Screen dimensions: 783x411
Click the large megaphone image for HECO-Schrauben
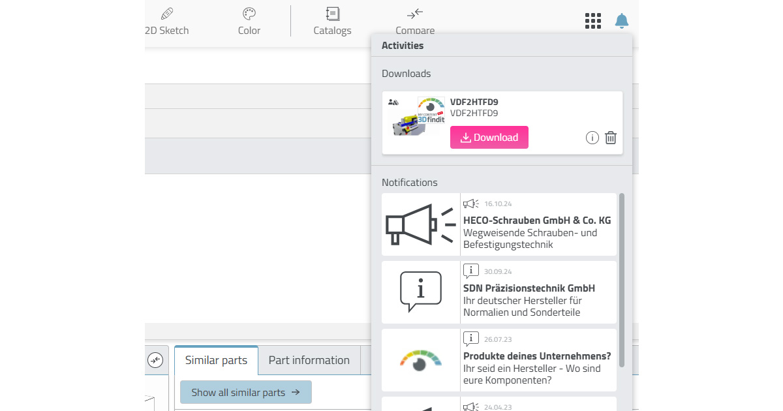click(420, 224)
